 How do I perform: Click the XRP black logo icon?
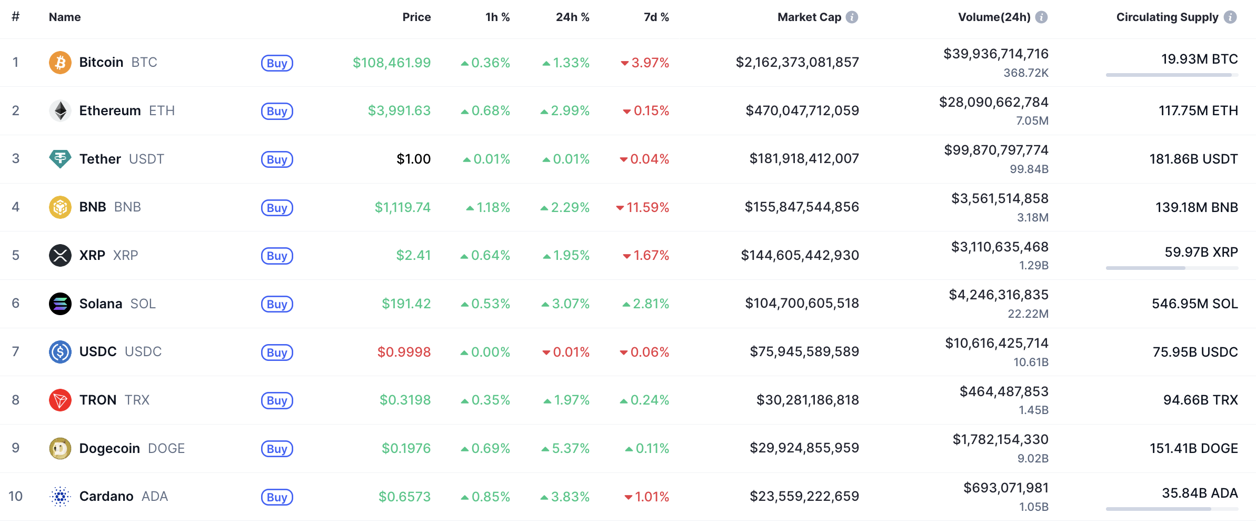60,256
